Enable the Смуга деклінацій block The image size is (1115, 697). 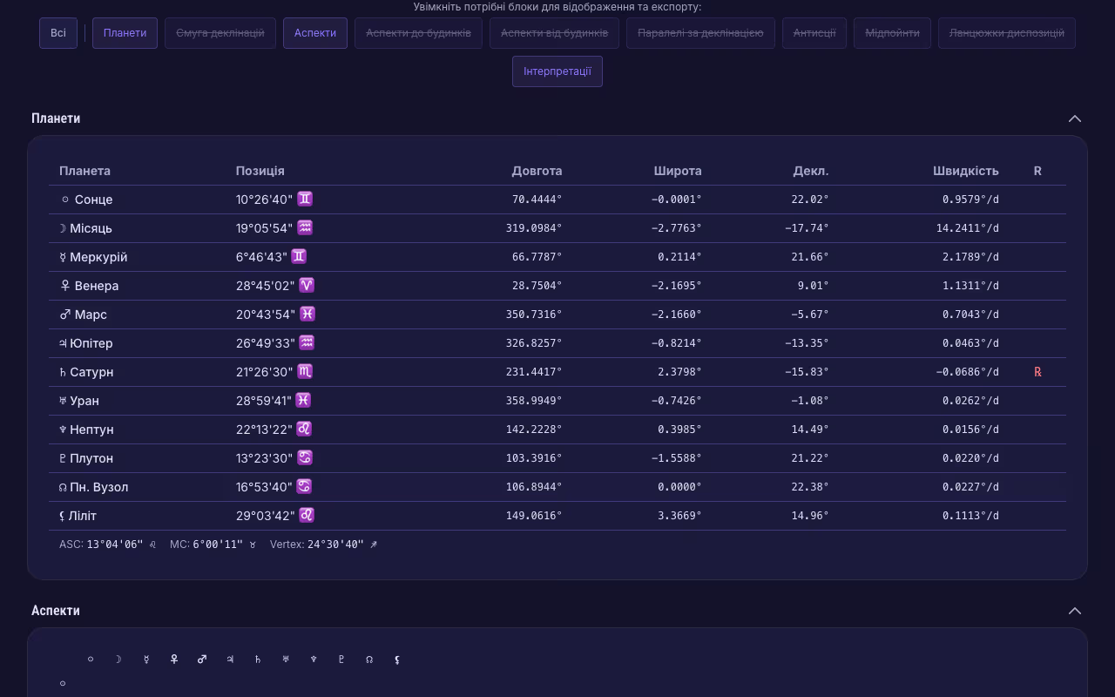(x=220, y=33)
